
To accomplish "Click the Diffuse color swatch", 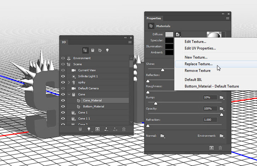I will pyautogui.click(x=169, y=35).
